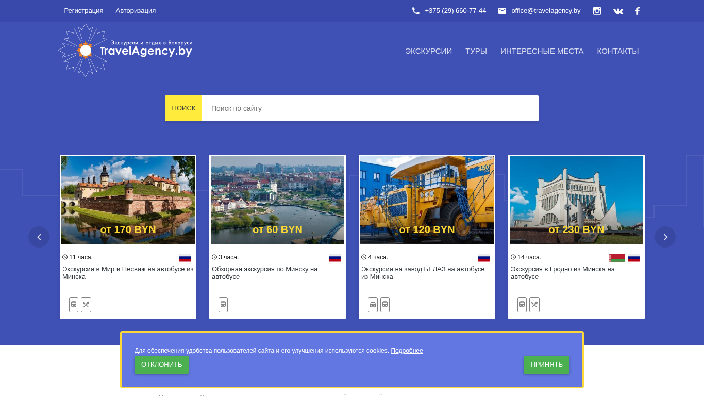The image size is (704, 396).
Task: Click the envelope email icon
Action: click(x=502, y=11)
